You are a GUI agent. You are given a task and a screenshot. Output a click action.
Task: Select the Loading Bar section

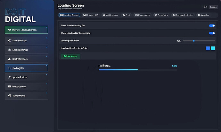26,68
